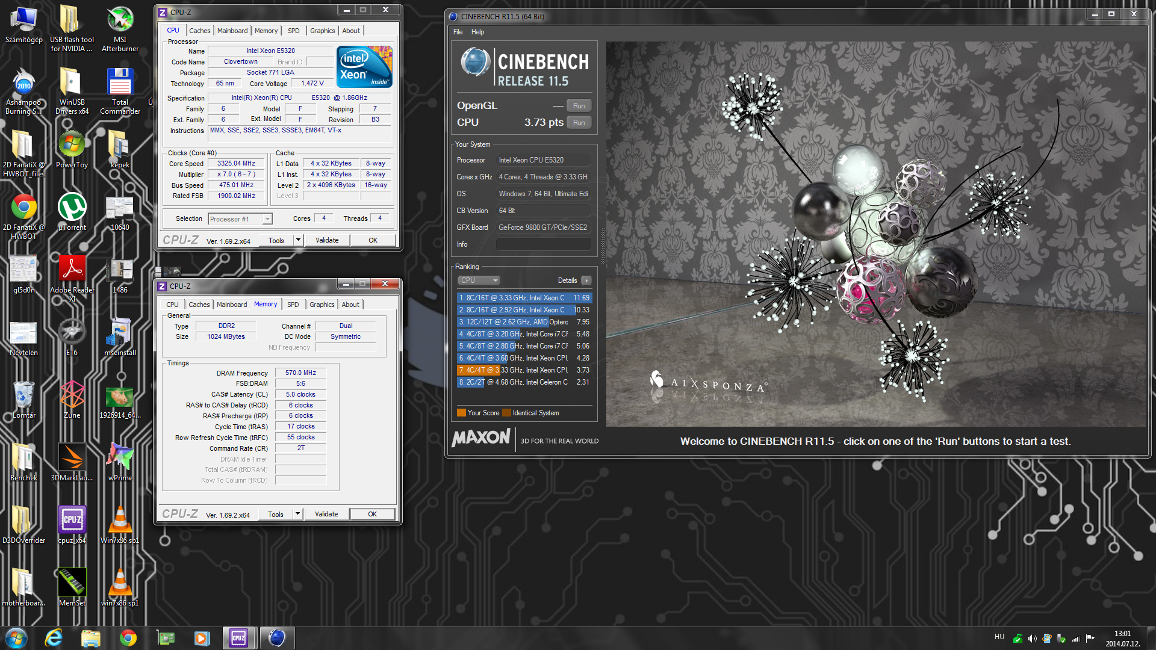1156x650 pixels.
Task: Open Internet Explorer in taskbar
Action: click(54, 638)
